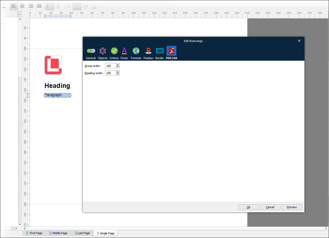
Task: Select middle vertical cell alignment icon
Action: coord(86,6)
